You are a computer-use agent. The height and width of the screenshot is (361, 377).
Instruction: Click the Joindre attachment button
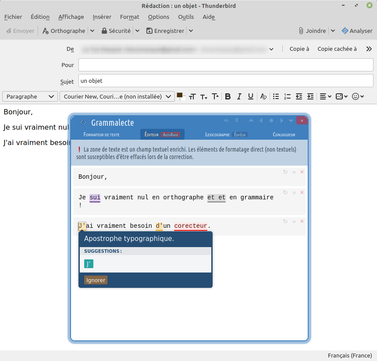(x=312, y=31)
